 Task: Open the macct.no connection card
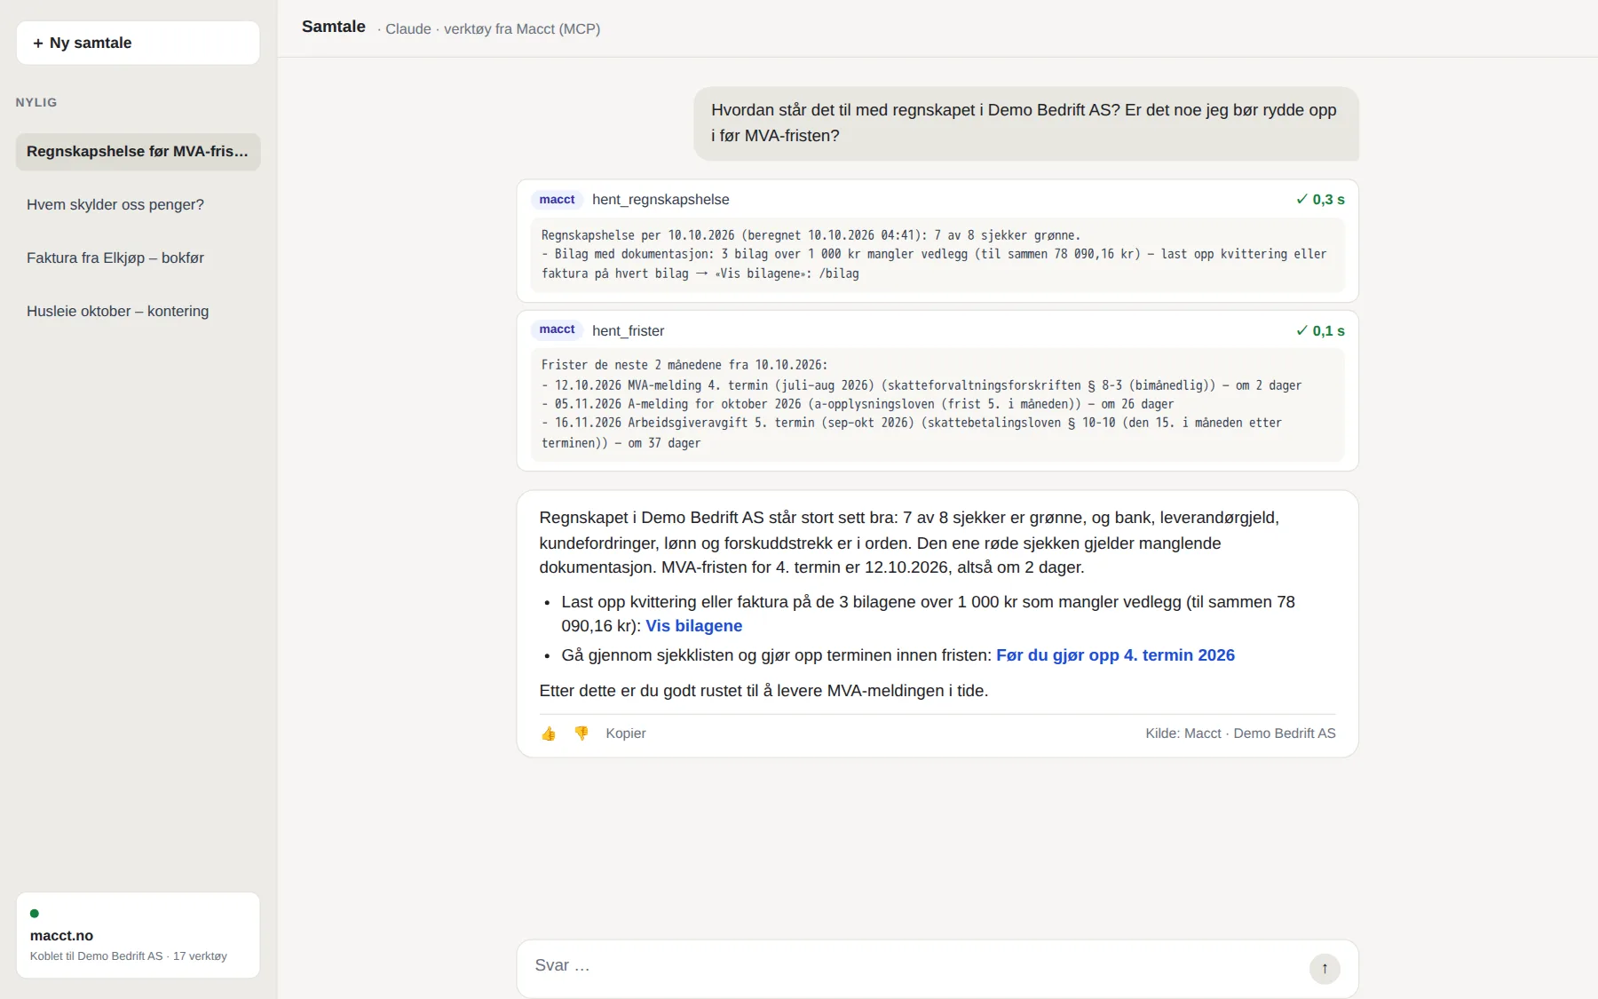point(138,935)
